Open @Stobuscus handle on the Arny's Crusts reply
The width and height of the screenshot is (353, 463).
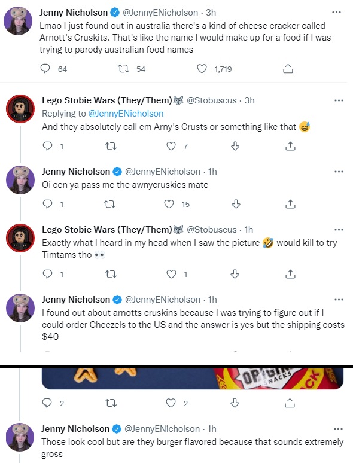[x=212, y=100]
